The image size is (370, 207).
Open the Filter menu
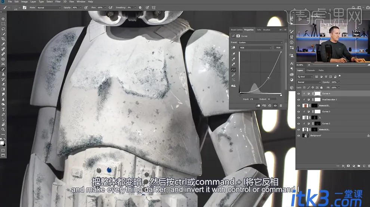(58, 1)
